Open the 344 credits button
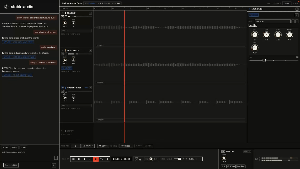 pos(11,165)
